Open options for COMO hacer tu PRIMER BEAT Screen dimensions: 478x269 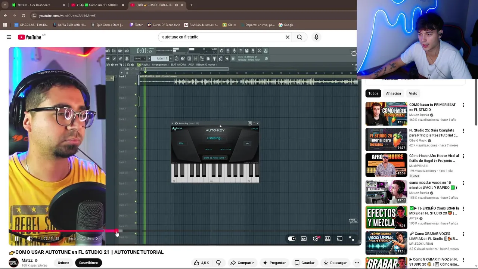[463, 105]
